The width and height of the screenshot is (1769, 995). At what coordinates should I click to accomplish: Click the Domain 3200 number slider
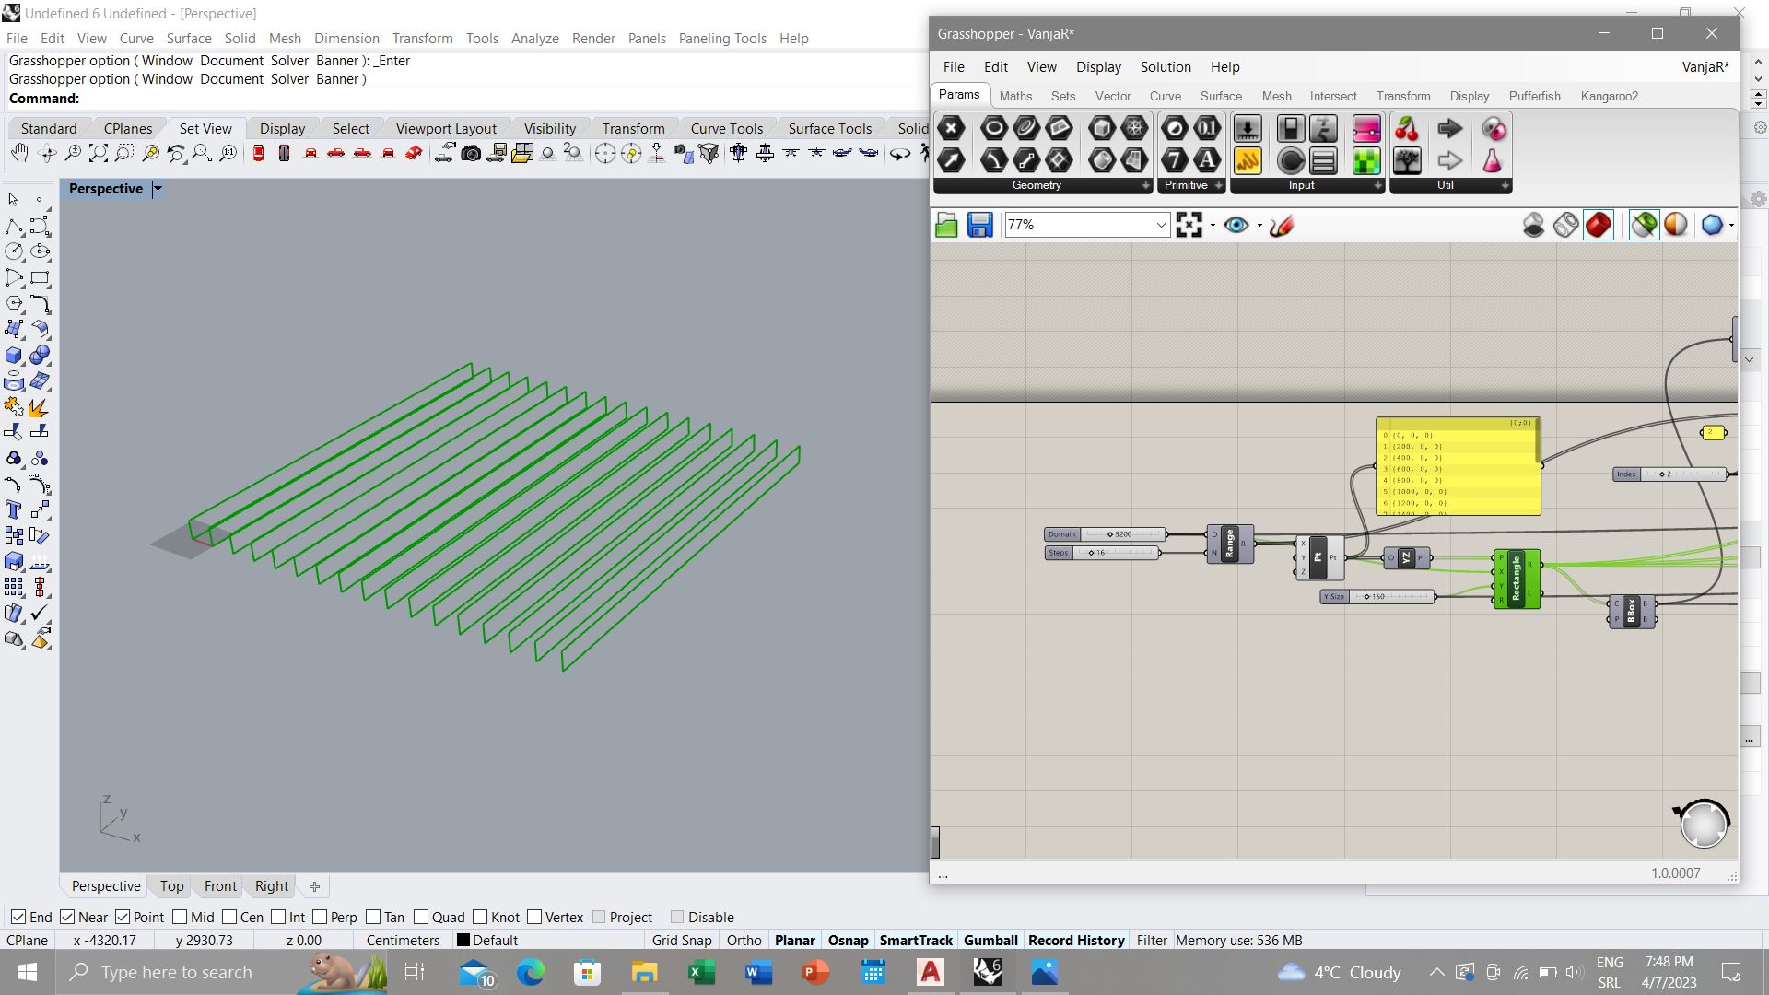pos(1106,534)
